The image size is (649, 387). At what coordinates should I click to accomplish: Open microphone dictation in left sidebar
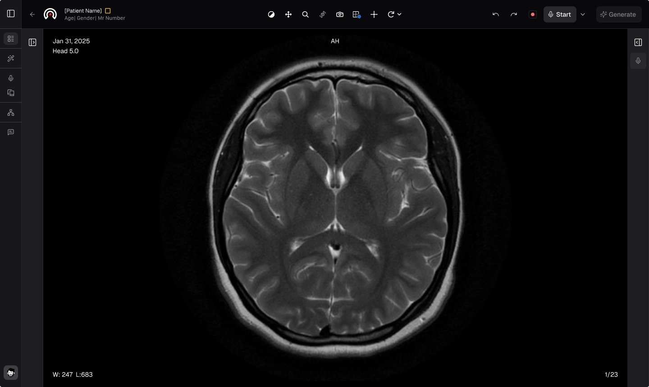tap(11, 78)
